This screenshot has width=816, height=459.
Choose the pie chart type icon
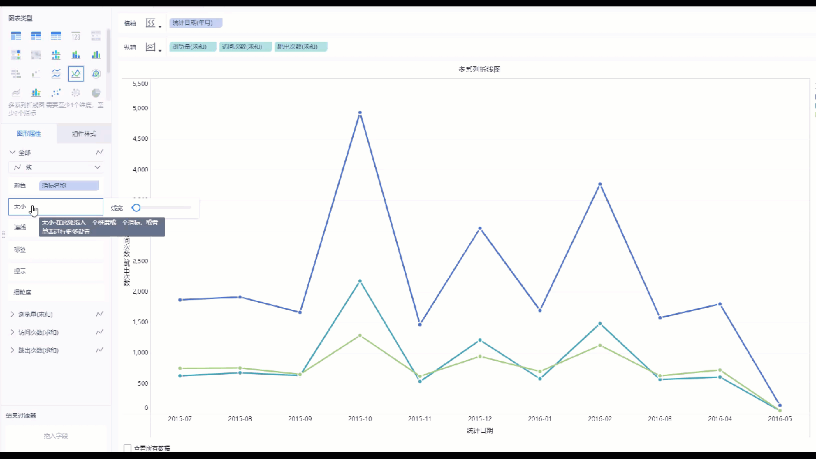tap(96, 93)
